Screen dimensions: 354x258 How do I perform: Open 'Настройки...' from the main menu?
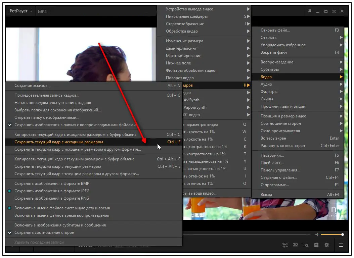click(x=298, y=155)
